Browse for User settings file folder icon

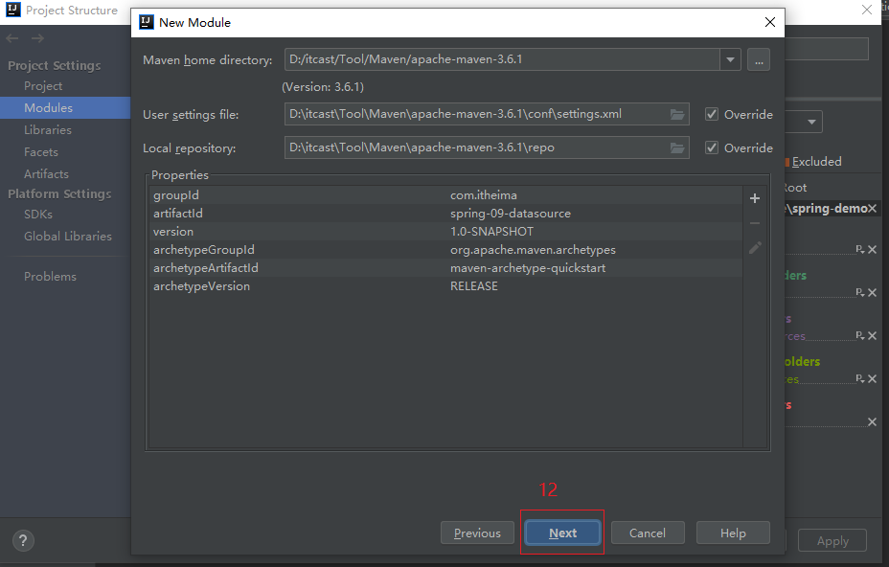pyautogui.click(x=678, y=115)
